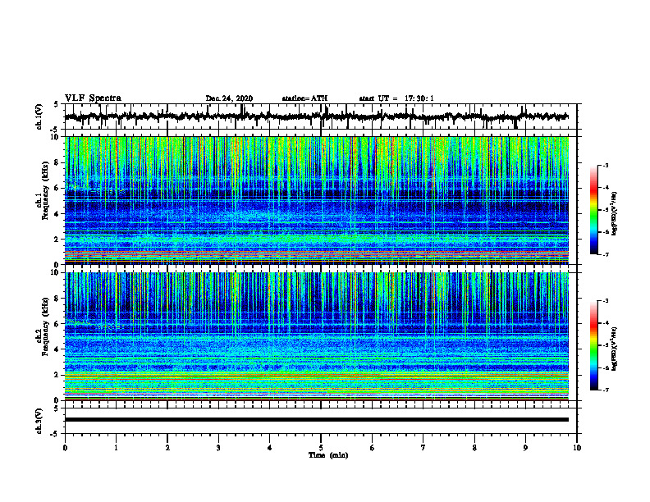Click the ch.1 spectrogram color scale bar

pyautogui.click(x=594, y=210)
